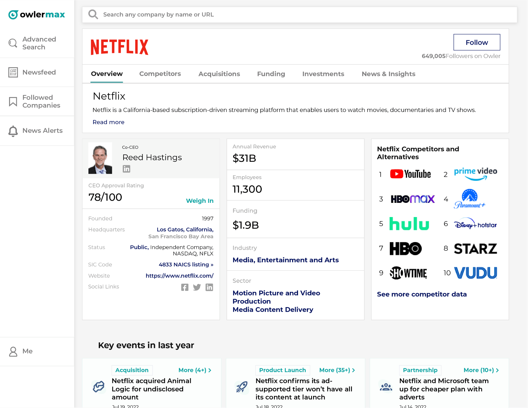
Task: Open Netflix's Twitter social link
Action: pyautogui.click(x=197, y=287)
